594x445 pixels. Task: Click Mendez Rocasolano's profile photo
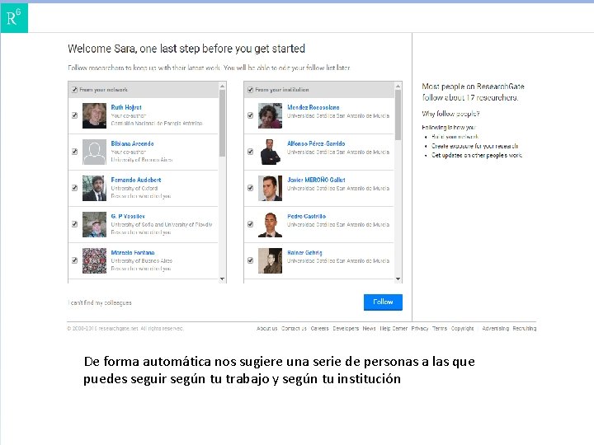[x=270, y=116]
